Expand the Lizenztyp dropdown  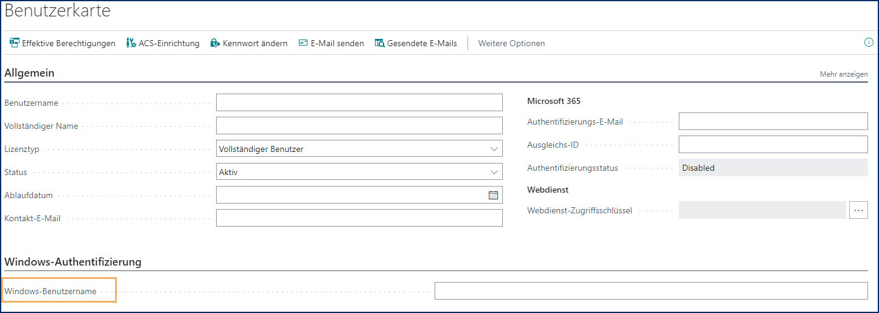(494, 149)
